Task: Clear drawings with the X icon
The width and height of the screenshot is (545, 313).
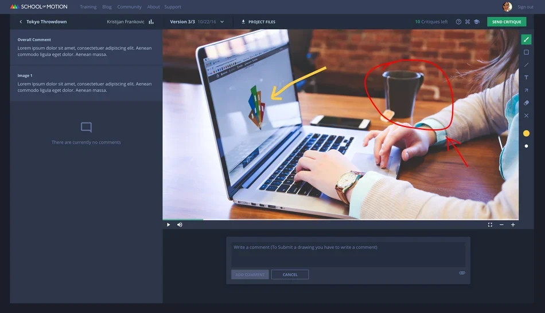Action: (x=526, y=116)
